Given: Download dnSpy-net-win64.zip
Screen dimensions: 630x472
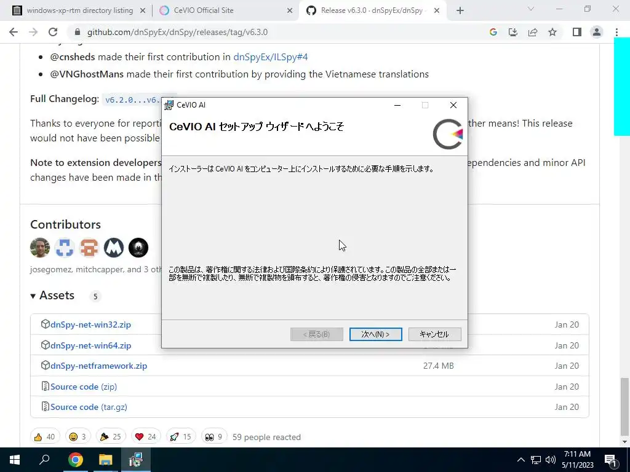Looking at the screenshot, I should 91,345.
